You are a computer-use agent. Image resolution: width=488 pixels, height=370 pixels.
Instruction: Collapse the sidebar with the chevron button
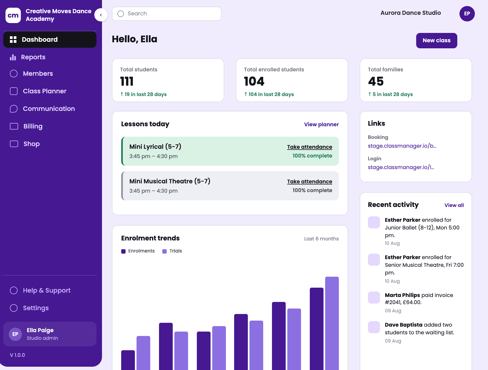[x=101, y=15]
